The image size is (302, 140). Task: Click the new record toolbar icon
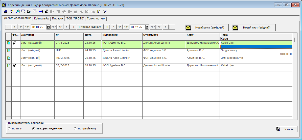[x=6, y=11]
